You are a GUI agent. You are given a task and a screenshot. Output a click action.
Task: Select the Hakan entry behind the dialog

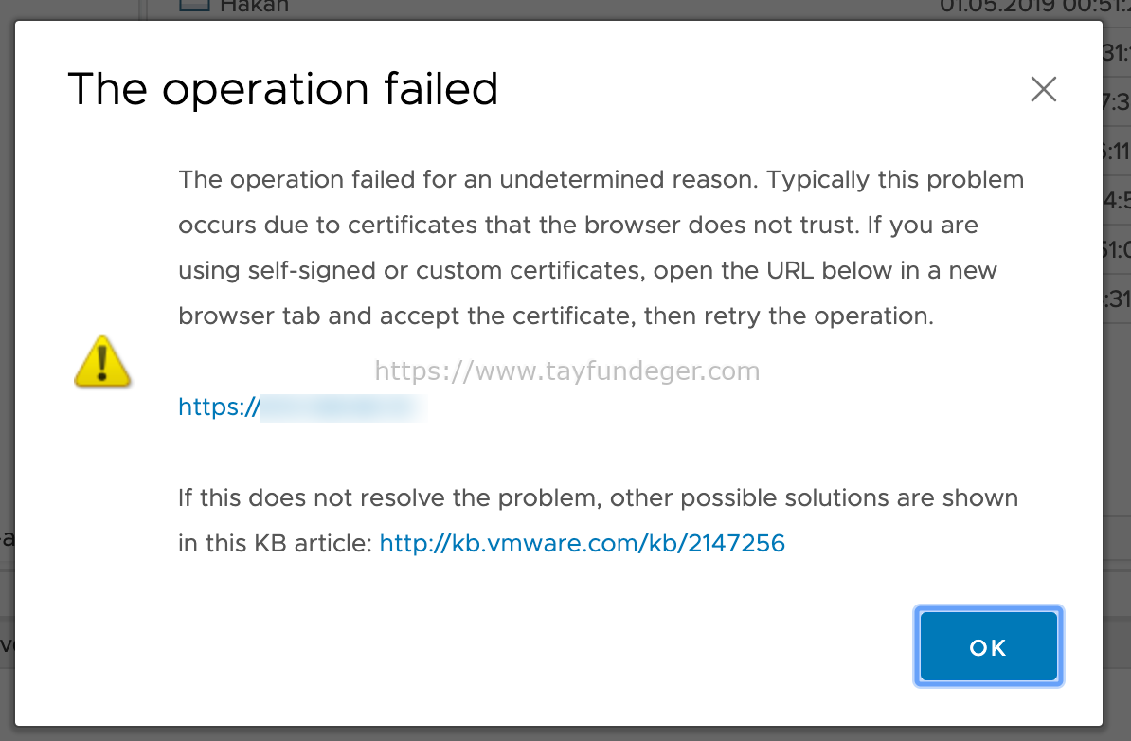click(254, 6)
